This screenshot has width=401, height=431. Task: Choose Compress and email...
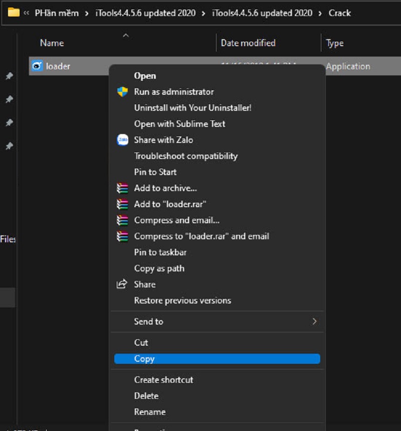pos(176,220)
